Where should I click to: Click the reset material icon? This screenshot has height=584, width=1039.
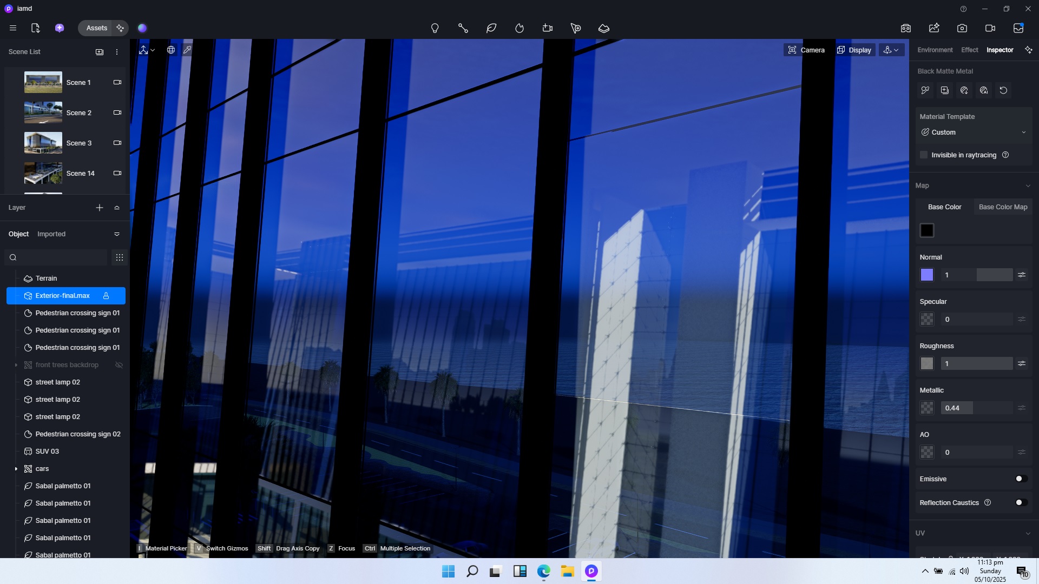pyautogui.click(x=1003, y=90)
